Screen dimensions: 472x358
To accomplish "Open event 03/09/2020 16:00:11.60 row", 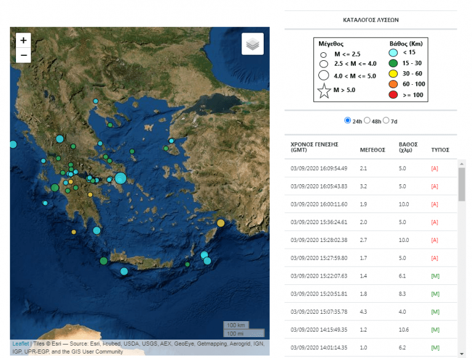I will coord(371,204).
